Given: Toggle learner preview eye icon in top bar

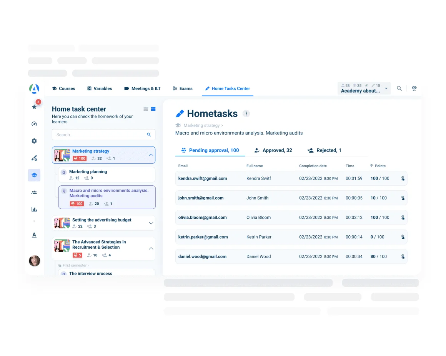Looking at the screenshot, I should click(x=414, y=88).
